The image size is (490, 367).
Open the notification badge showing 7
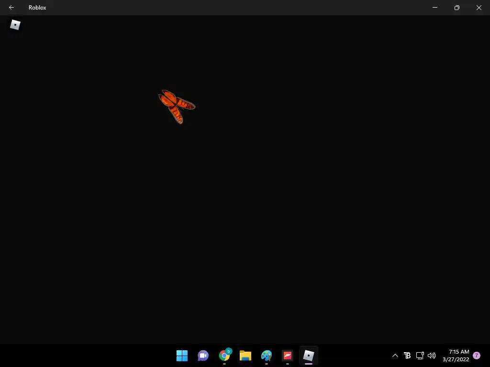pyautogui.click(x=477, y=356)
